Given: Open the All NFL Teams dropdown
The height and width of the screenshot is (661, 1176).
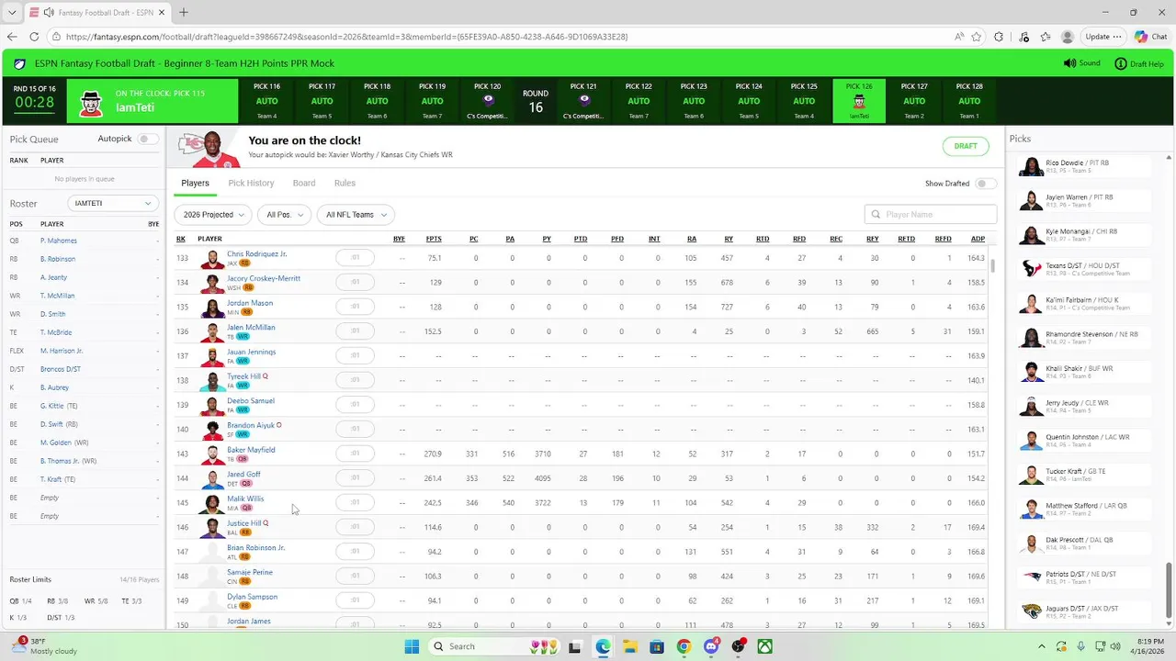Looking at the screenshot, I should point(356,214).
